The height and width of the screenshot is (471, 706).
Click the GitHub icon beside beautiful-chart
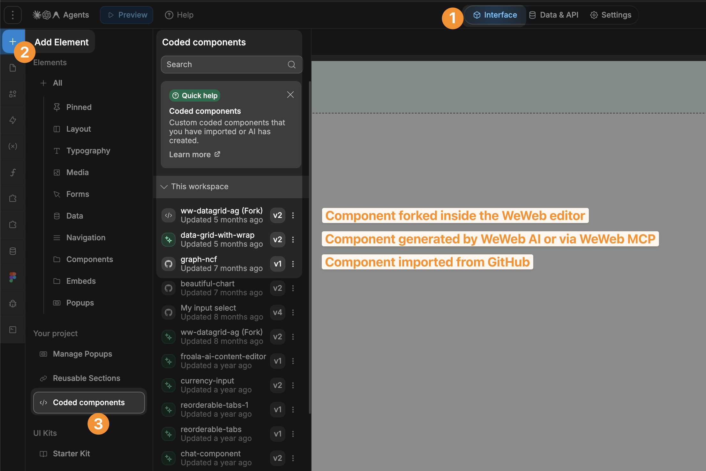click(x=169, y=288)
